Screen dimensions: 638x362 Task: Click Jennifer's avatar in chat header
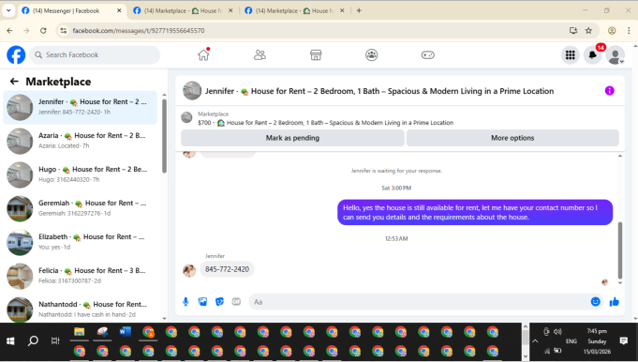coord(192,90)
